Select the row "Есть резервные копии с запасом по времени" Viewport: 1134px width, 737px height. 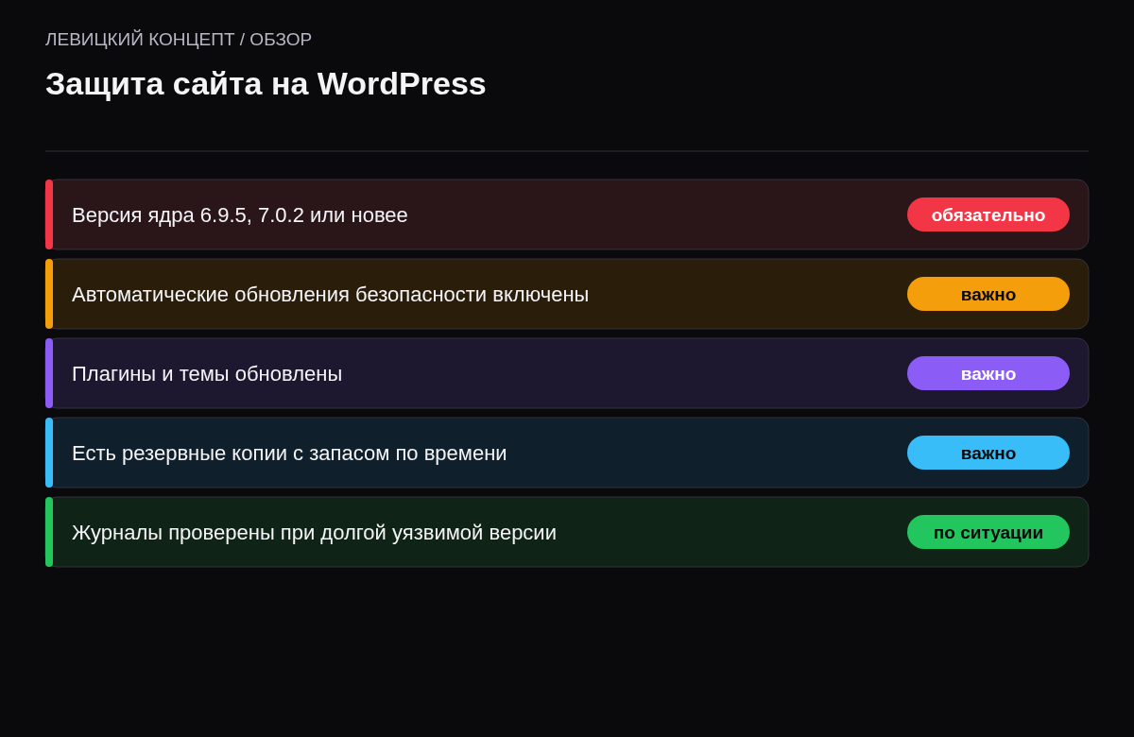[567, 453]
